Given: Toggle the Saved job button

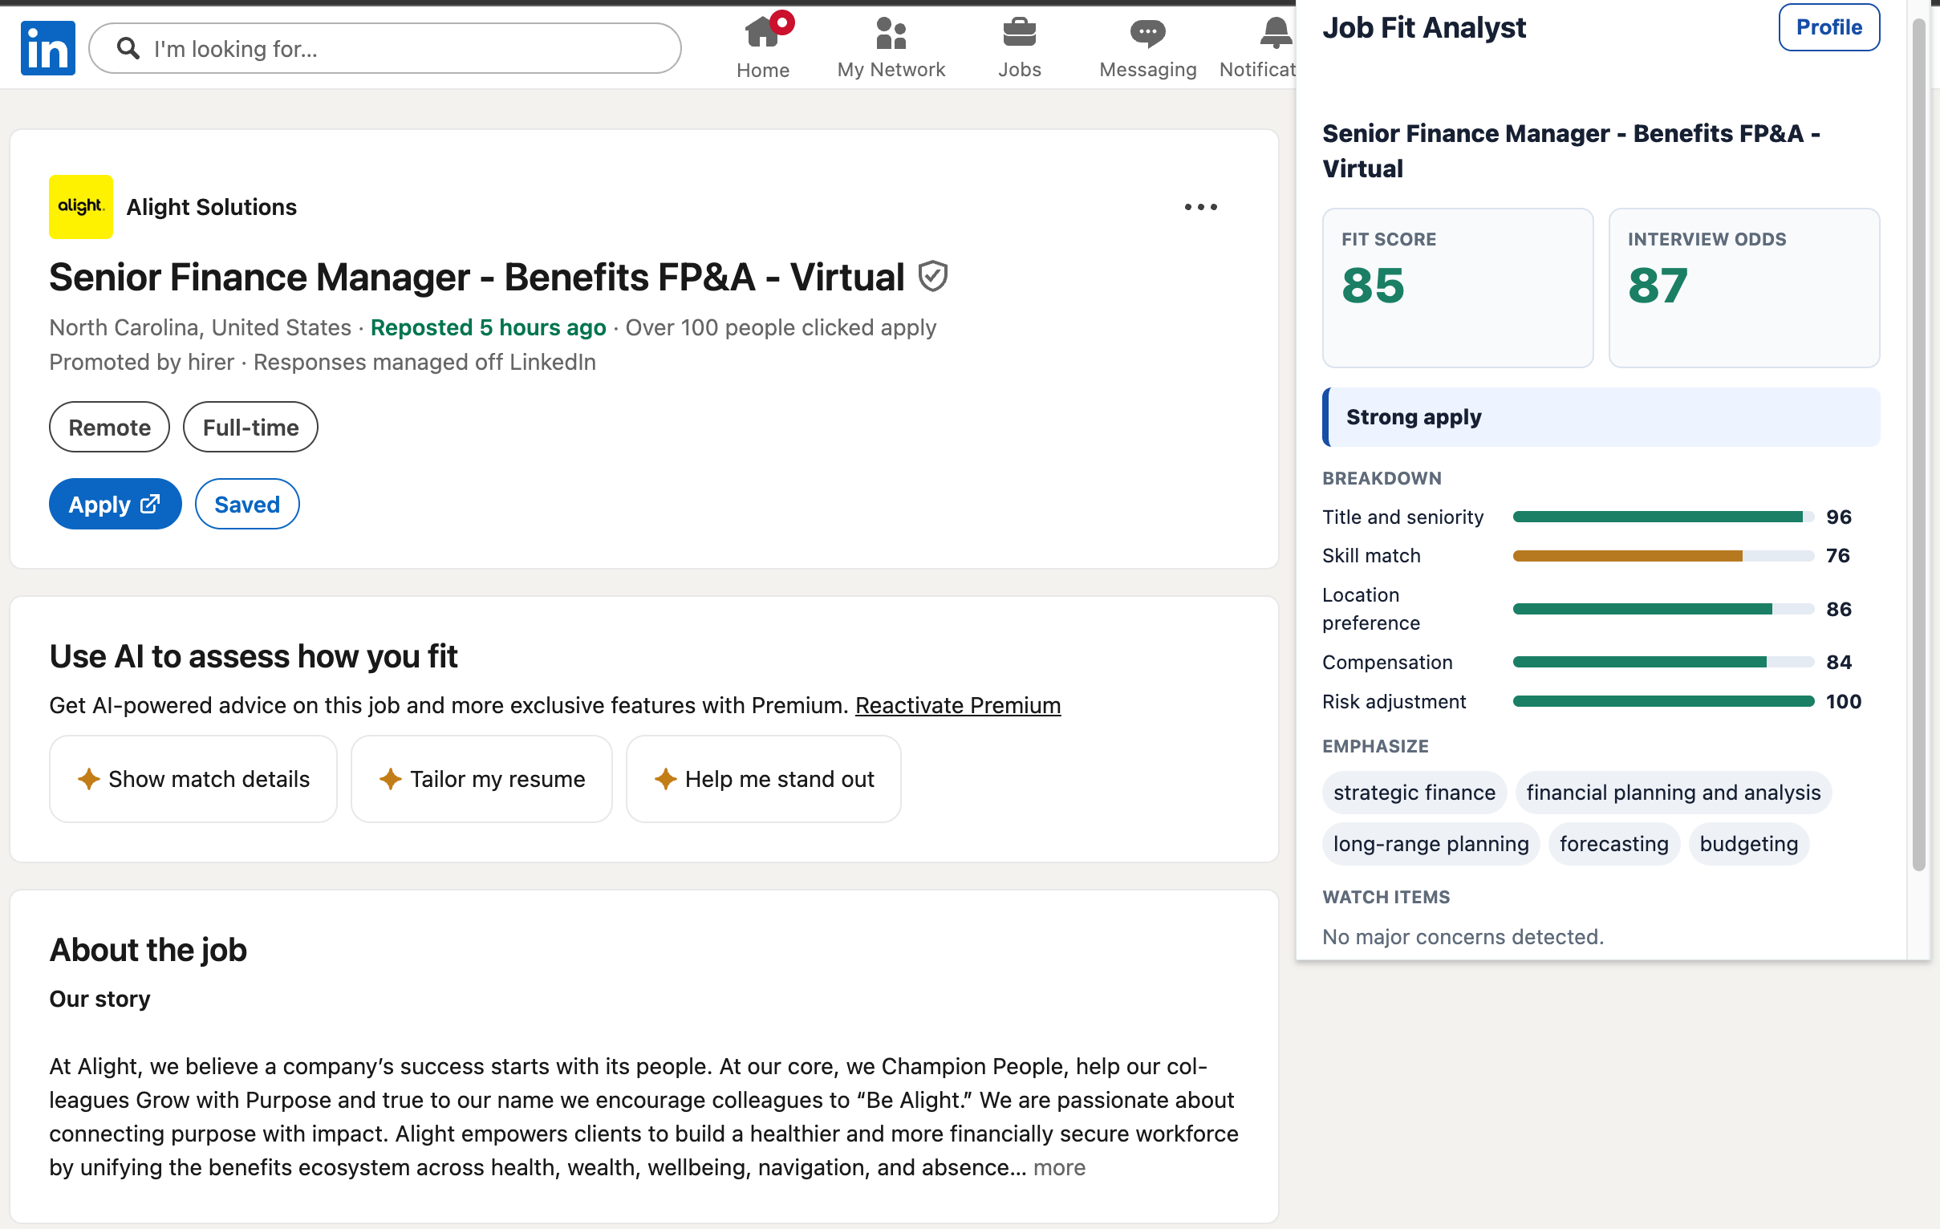Looking at the screenshot, I should point(246,504).
